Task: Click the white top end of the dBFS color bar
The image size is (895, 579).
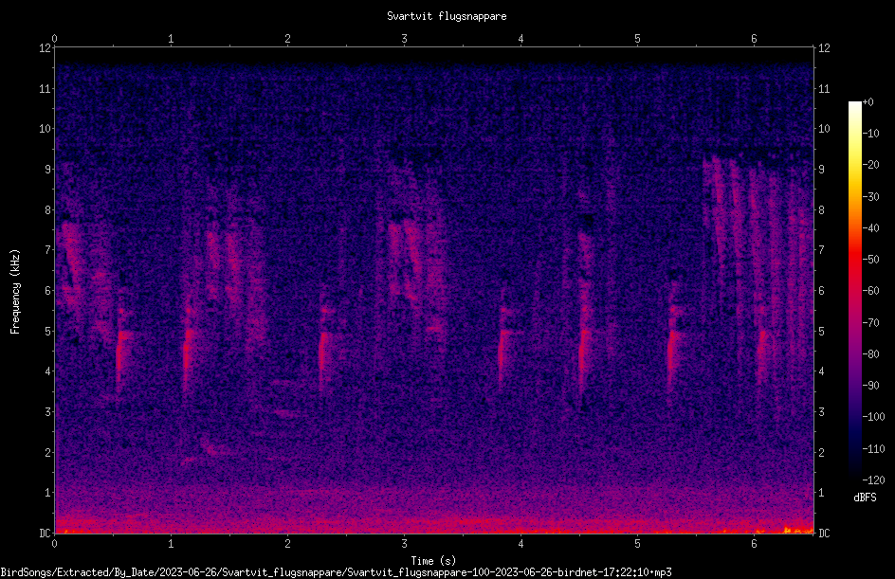Action: coord(855,105)
